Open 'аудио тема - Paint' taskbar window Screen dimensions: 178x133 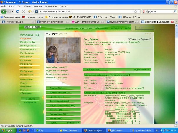tap(142, 130)
